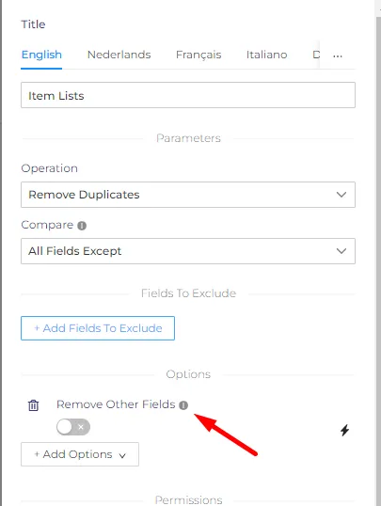Click the Add Fields To Exclude button
Viewport: 381px width, 506px height.
pyautogui.click(x=98, y=328)
